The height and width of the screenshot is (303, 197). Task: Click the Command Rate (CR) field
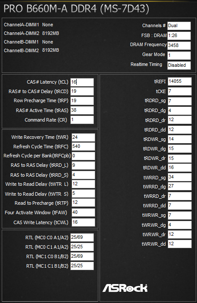82,120
